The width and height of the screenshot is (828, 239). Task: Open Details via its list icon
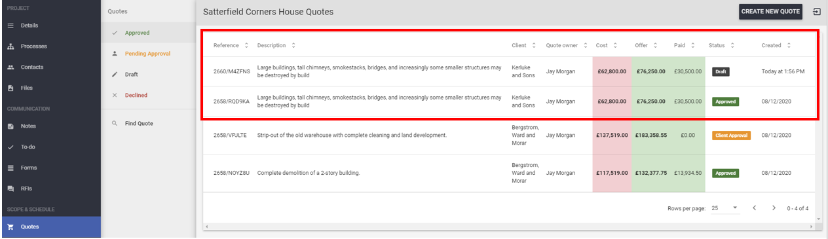(x=10, y=26)
